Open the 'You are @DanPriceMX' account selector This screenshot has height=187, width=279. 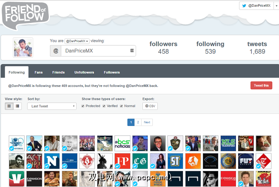(77, 41)
